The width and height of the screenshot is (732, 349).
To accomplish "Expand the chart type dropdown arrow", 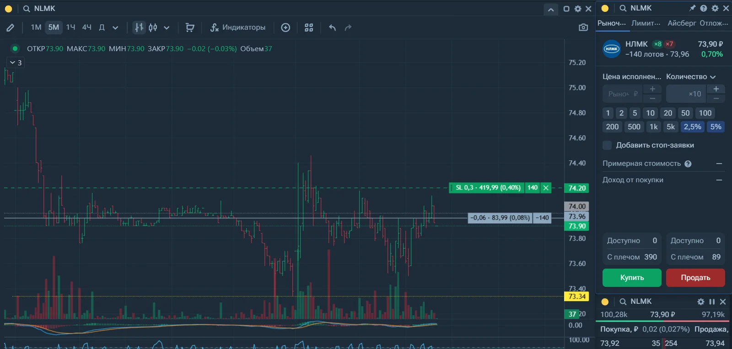I will click(x=167, y=28).
